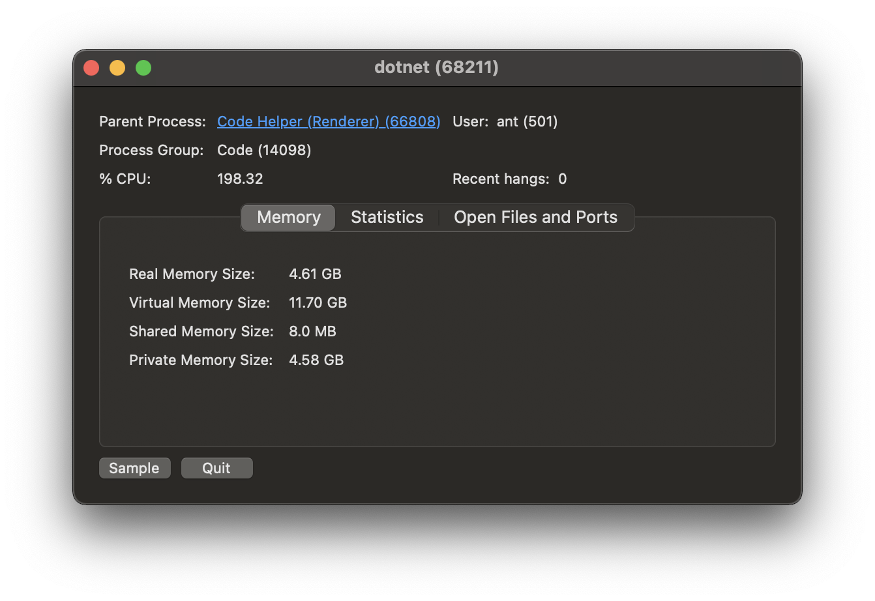Image resolution: width=875 pixels, height=601 pixels.
Task: Select the Private Memory Size value 4.58 GB
Action: coord(316,360)
